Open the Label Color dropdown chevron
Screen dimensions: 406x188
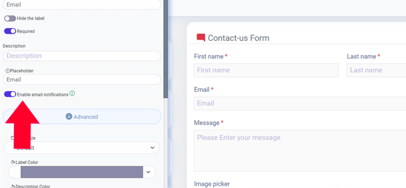click(148, 172)
